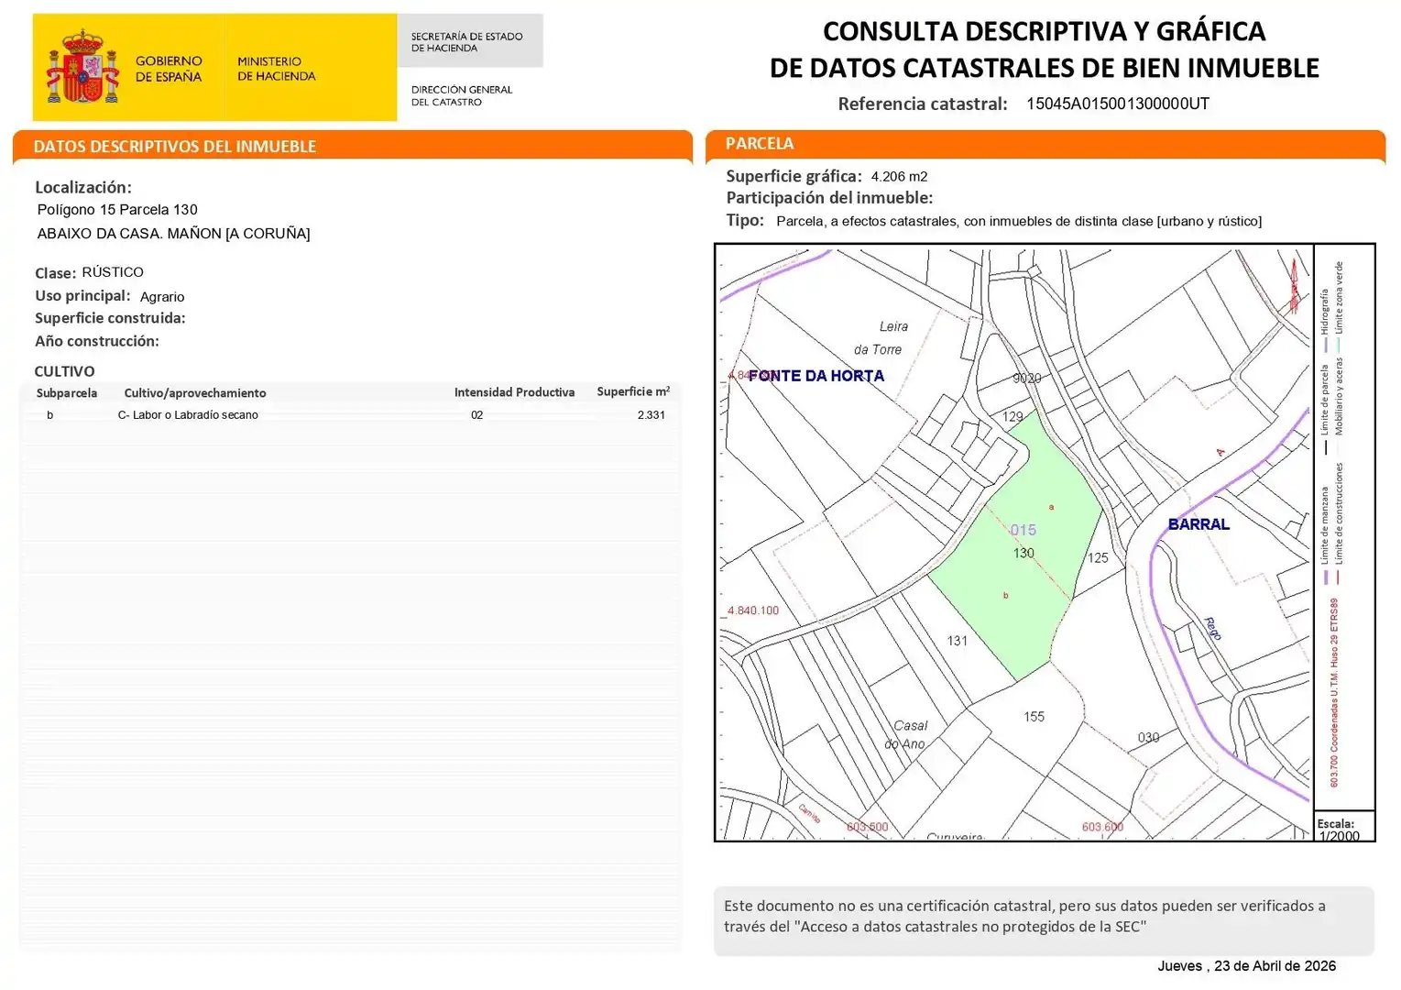Click SECRETARÍA DE ESTADO DE HACIENDA text
Image resolution: width=1401 pixels, height=990 pixels.
[x=466, y=42]
